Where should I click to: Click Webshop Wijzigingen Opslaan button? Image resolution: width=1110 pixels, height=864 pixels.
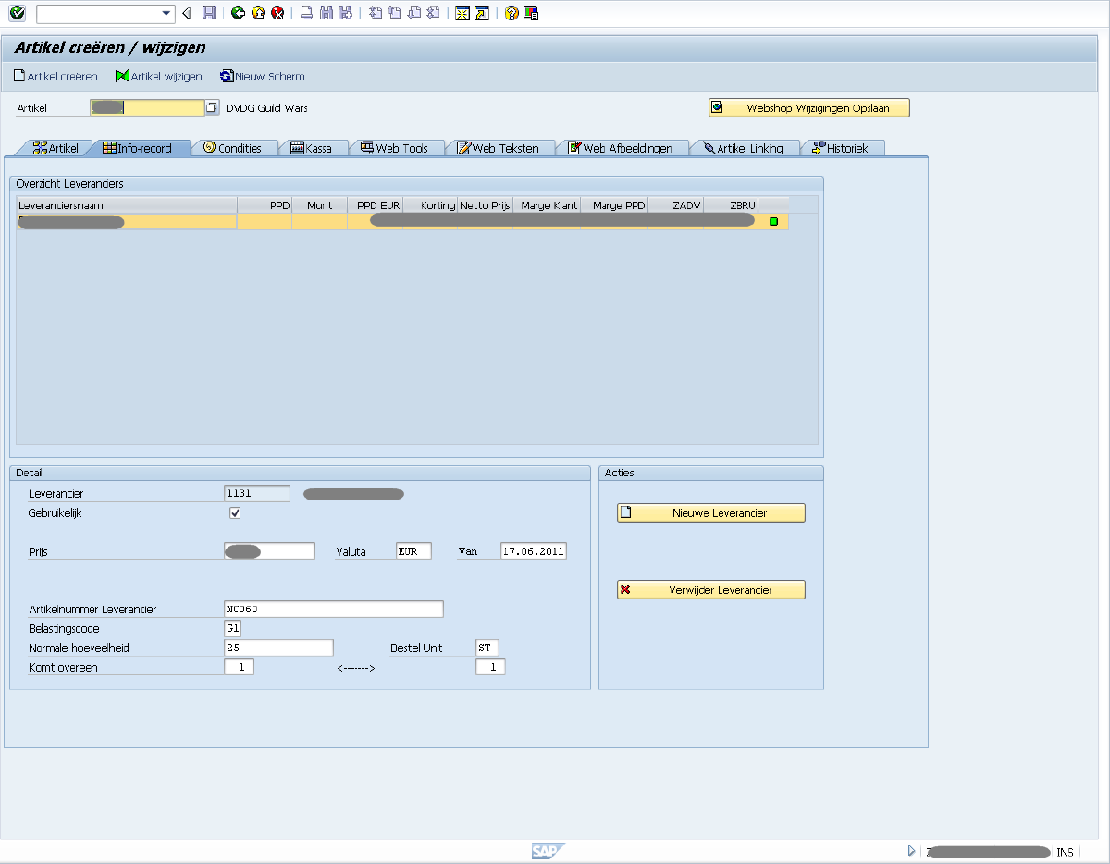tap(808, 108)
